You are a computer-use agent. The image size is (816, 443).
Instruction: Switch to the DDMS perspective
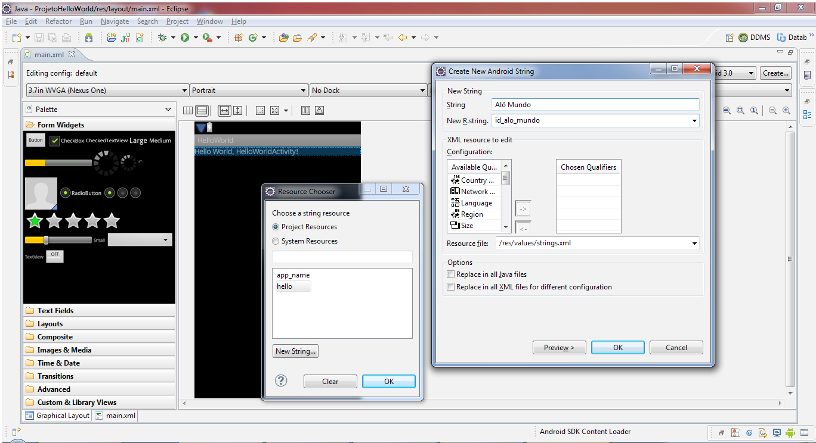[x=754, y=38]
